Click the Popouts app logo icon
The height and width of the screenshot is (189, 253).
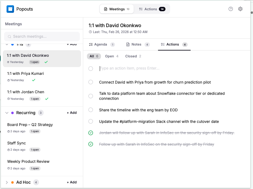coord(9,9)
